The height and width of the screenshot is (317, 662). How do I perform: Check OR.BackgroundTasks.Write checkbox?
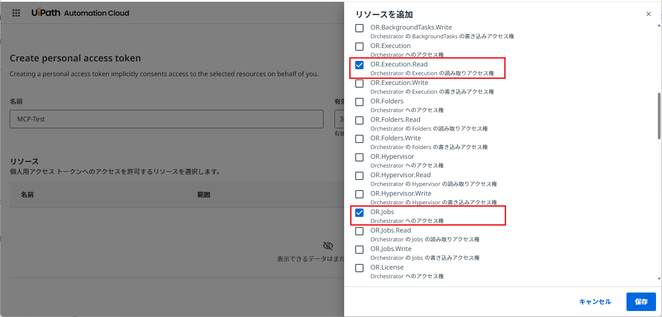(x=359, y=28)
